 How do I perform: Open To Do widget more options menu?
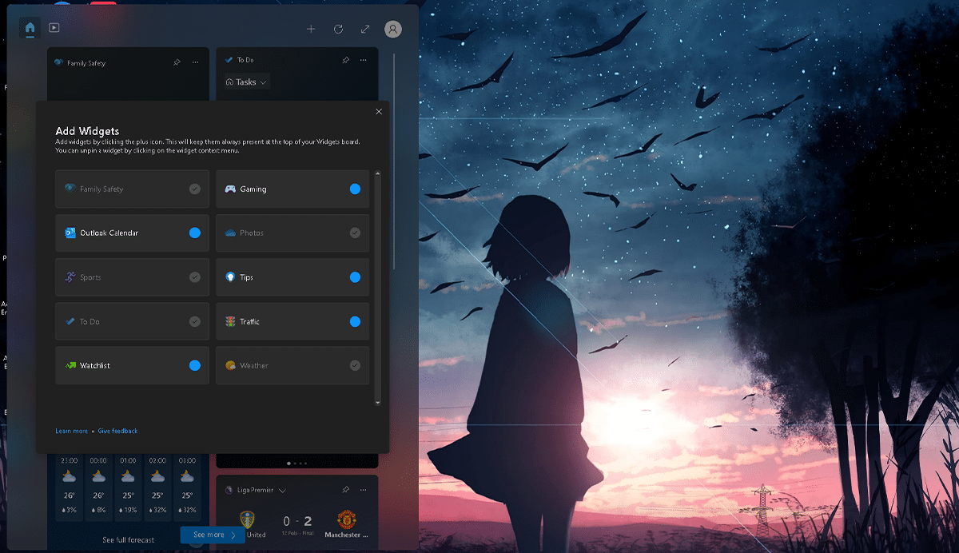pyautogui.click(x=363, y=60)
